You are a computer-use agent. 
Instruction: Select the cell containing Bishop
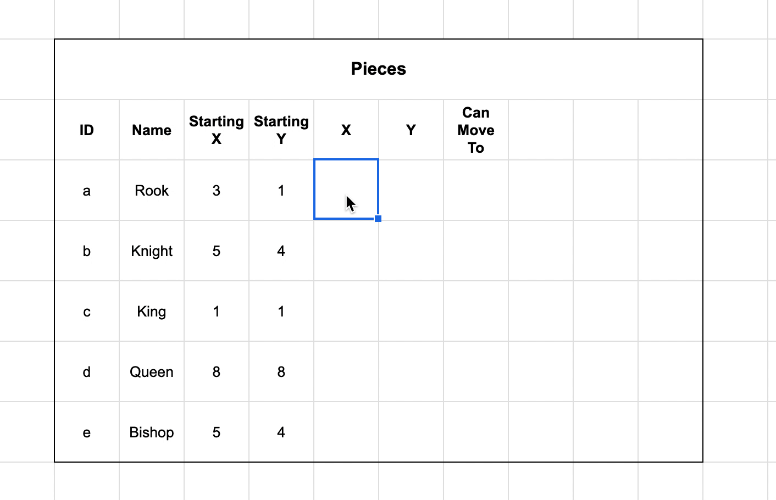pos(152,432)
